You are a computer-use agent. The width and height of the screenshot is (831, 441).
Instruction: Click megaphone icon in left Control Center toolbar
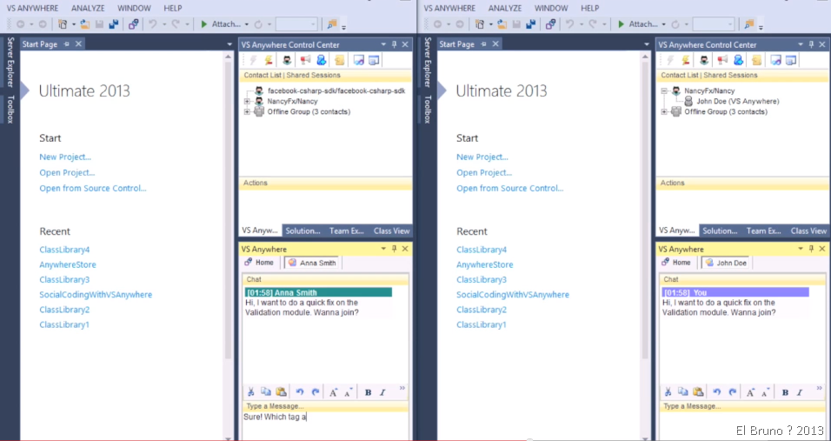(305, 60)
